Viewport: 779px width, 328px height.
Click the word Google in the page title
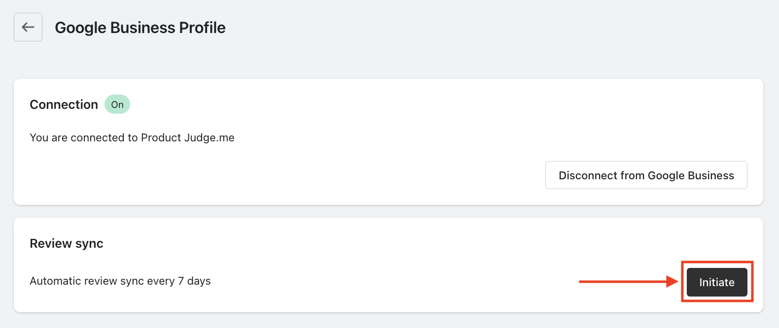pyautogui.click(x=80, y=28)
